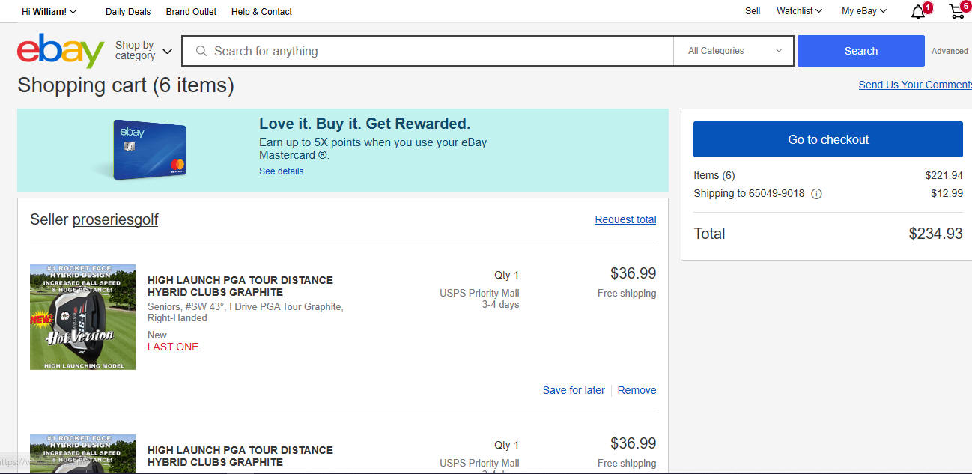Viewport: 972px width, 474px height.
Task: Click "Earn up to 5X points" banner text
Action: 373,148
